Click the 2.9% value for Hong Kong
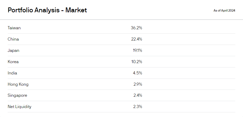243x117 pixels. pyautogui.click(x=138, y=84)
